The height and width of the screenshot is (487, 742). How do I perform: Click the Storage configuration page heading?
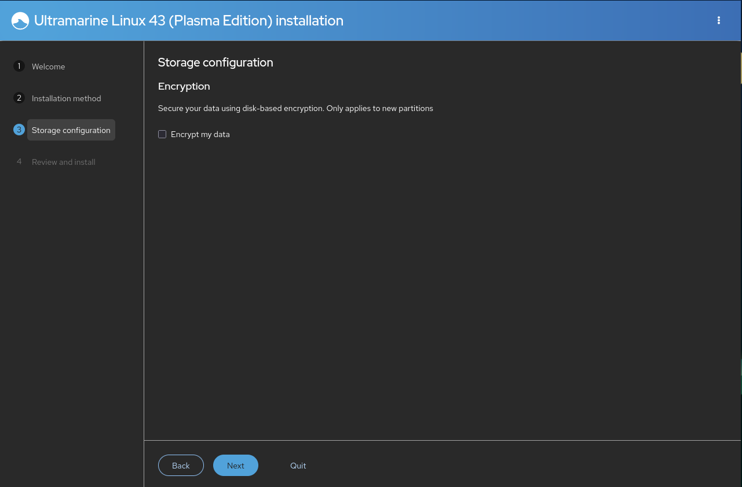215,62
